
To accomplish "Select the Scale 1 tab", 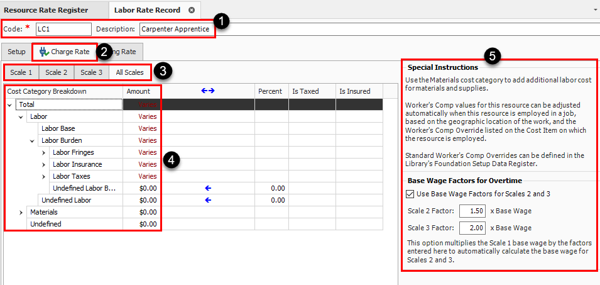I will point(21,72).
